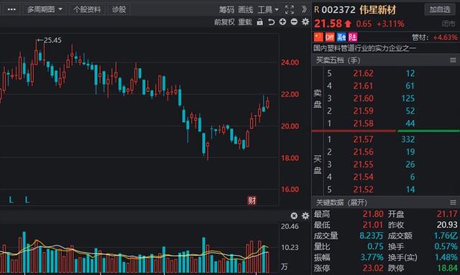
Task: Select the 画线 drawing tool
Action: click(246, 10)
